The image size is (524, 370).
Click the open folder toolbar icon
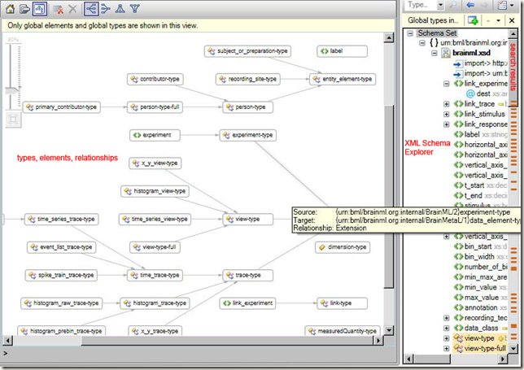[x=25, y=9]
